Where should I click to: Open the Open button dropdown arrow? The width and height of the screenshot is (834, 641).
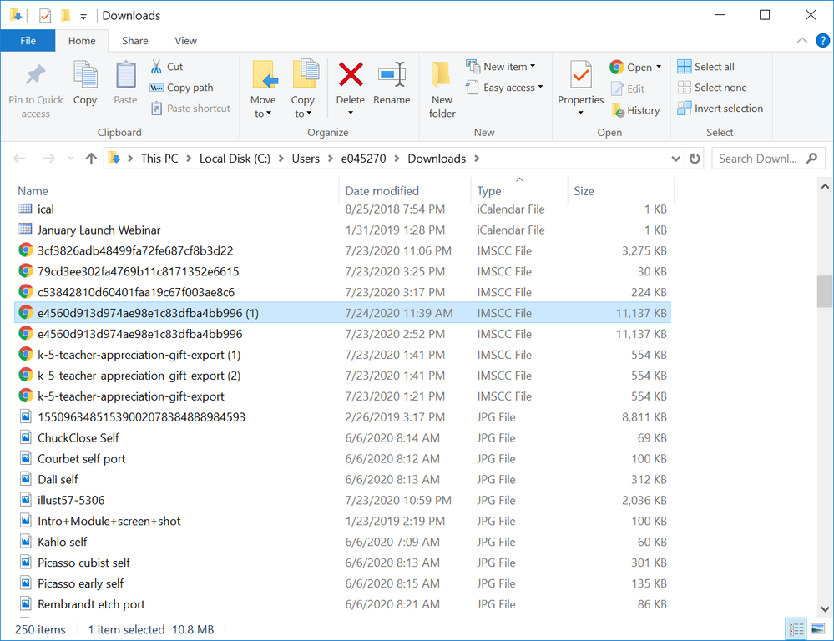657,66
